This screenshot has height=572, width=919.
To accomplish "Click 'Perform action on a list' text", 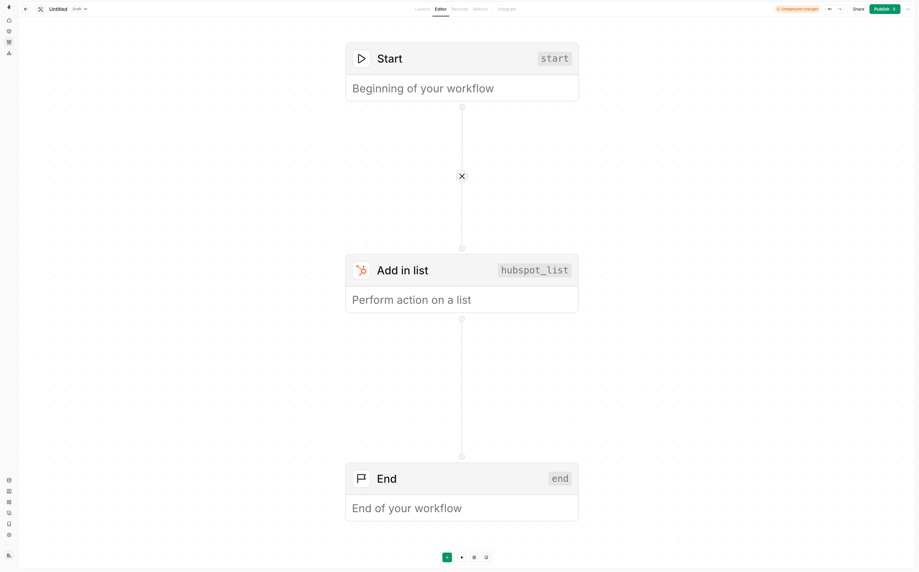I will point(411,300).
